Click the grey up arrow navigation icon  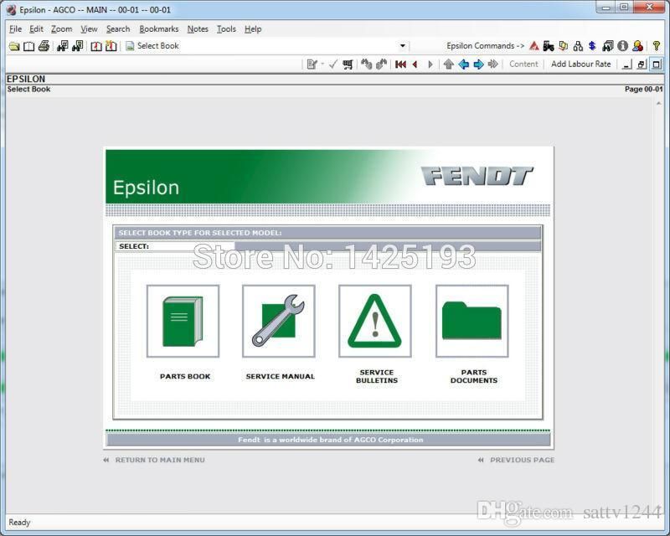pyautogui.click(x=448, y=64)
